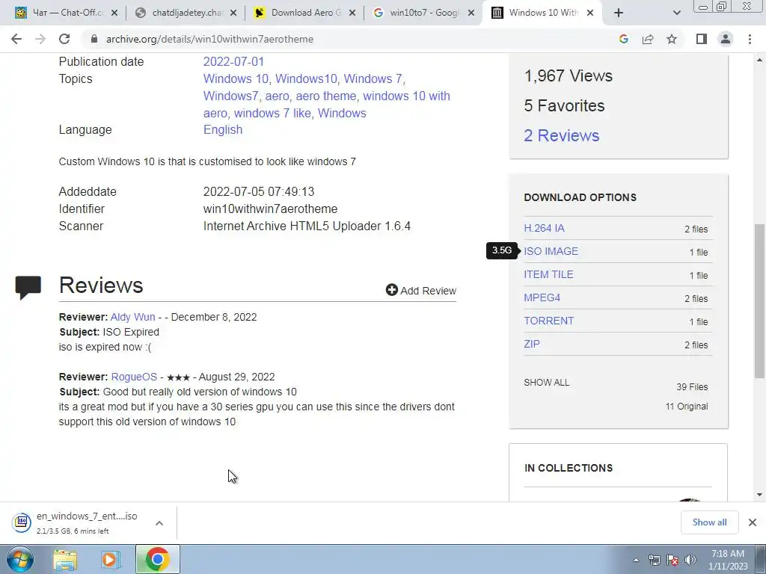The width and height of the screenshot is (766, 574).
Task: Download ZIP files
Action: point(532,344)
